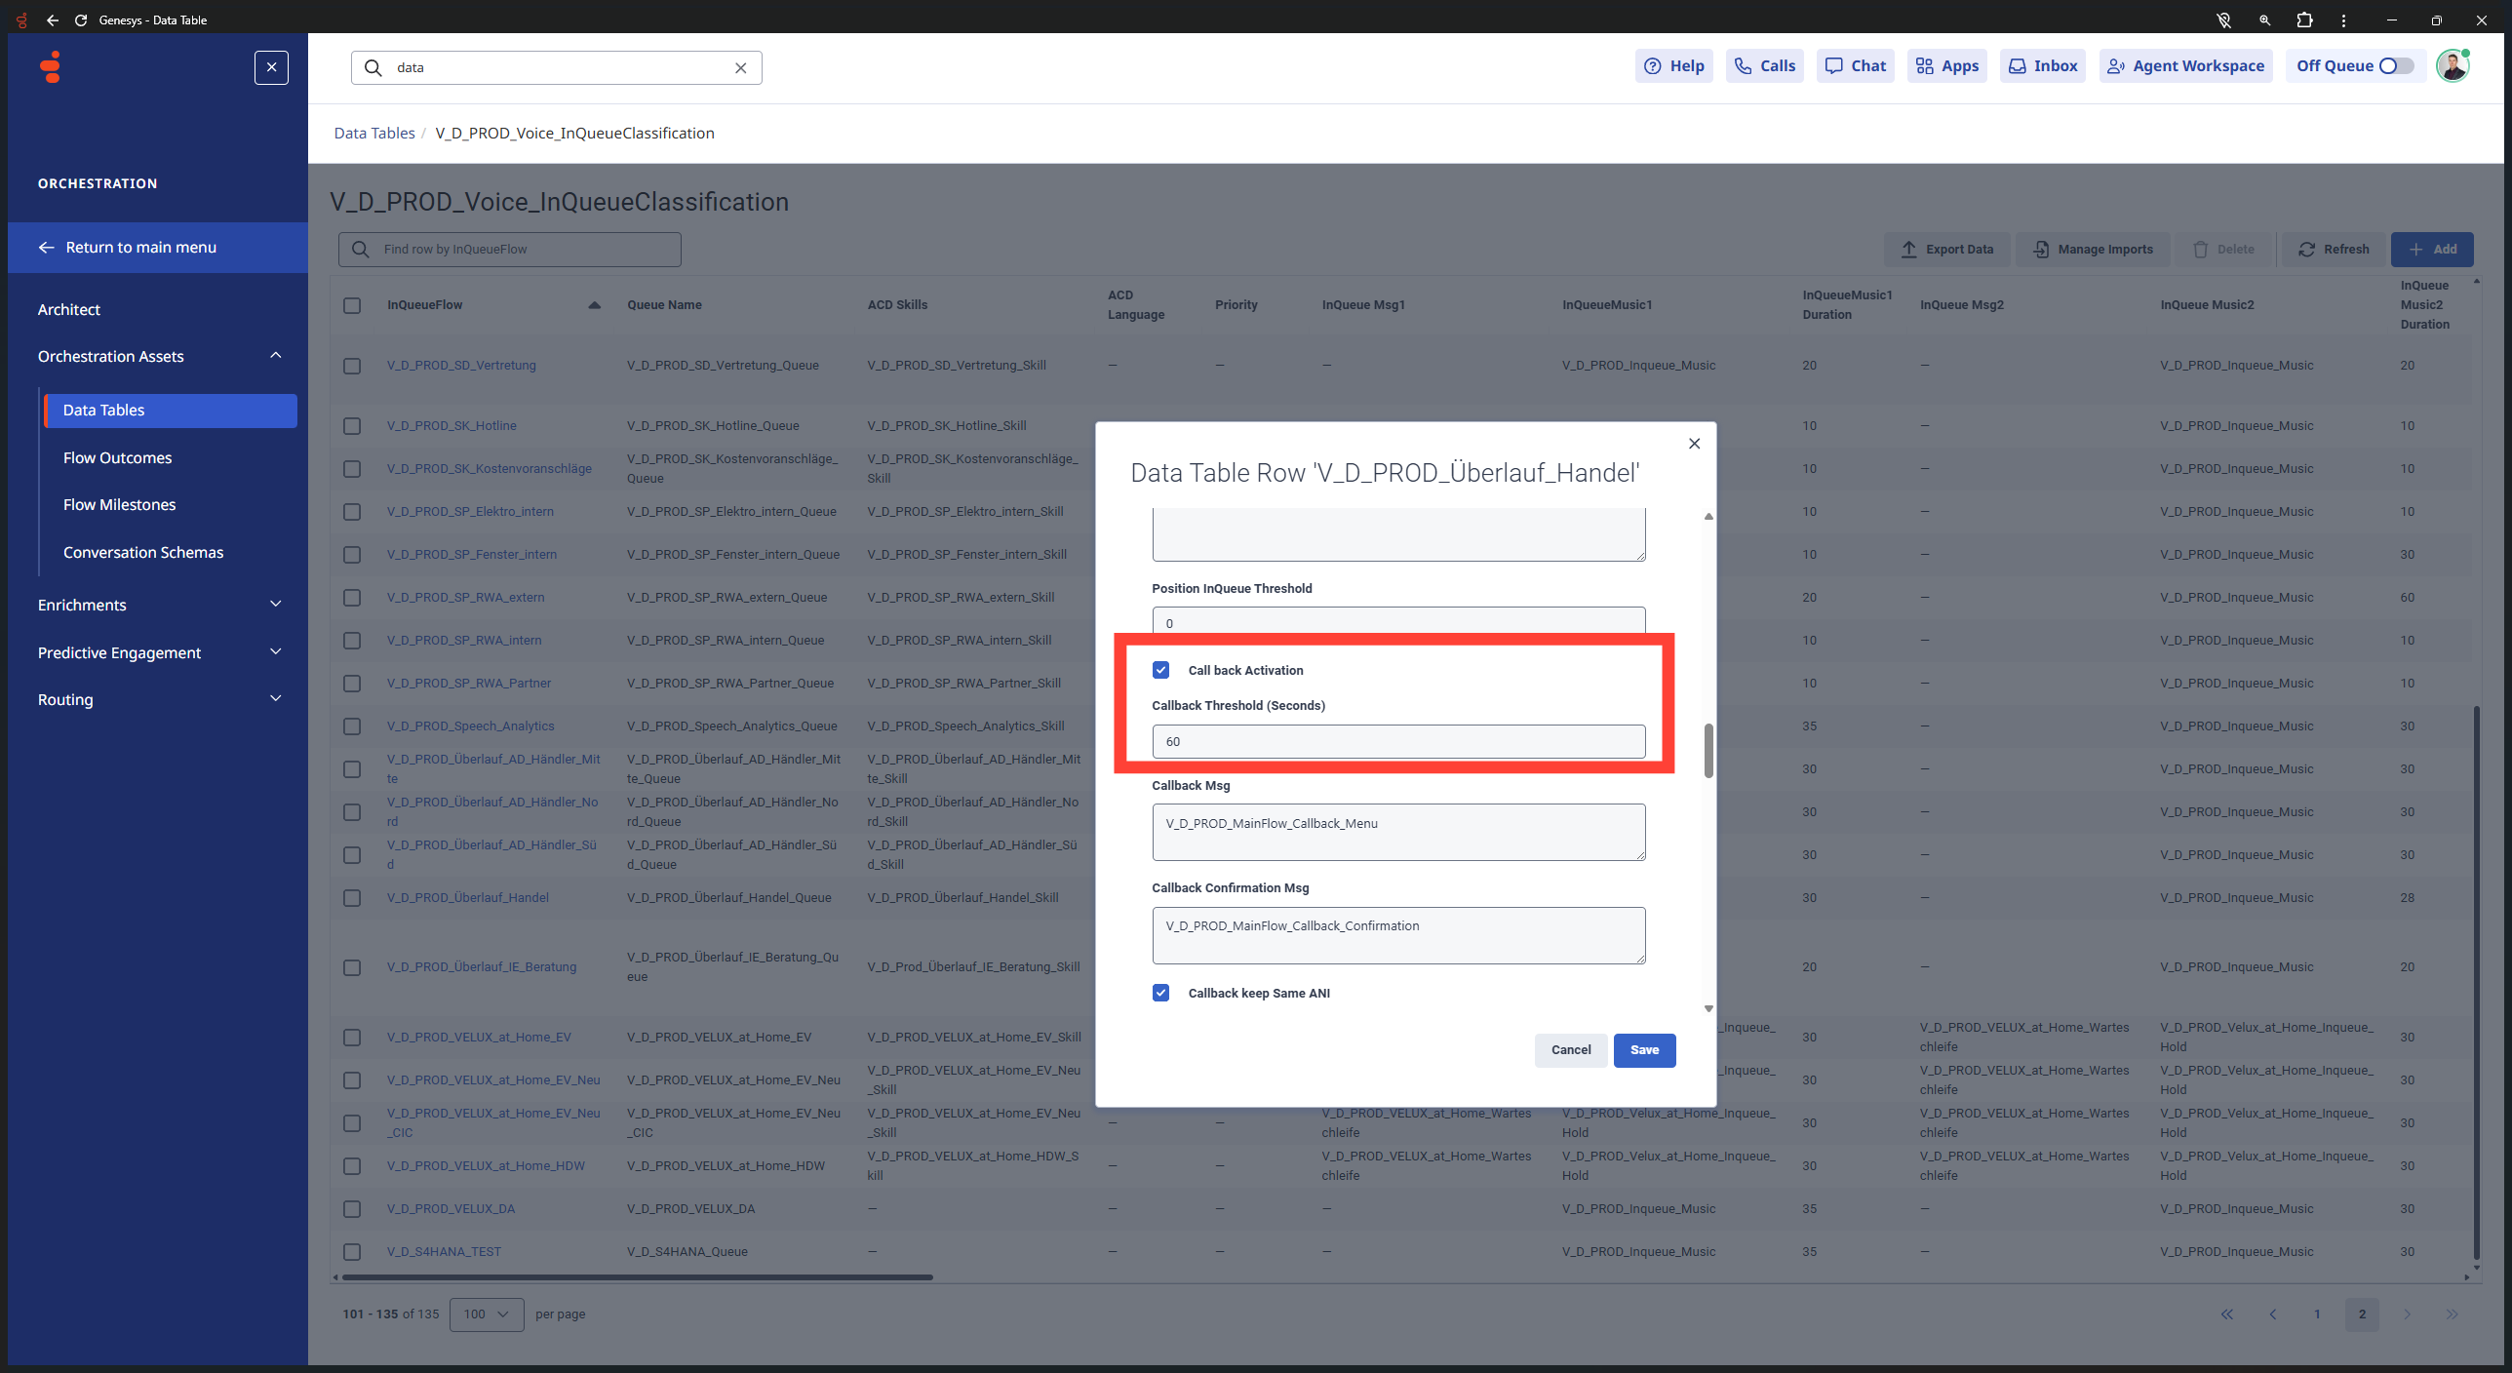Open the Agent Workspace

(2185, 66)
